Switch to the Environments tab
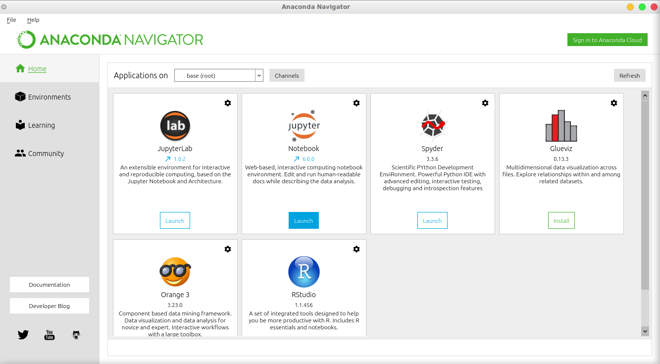This screenshot has width=660, height=364. [50, 97]
